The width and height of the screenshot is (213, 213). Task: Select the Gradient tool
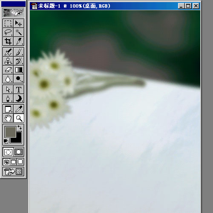(x=19, y=70)
